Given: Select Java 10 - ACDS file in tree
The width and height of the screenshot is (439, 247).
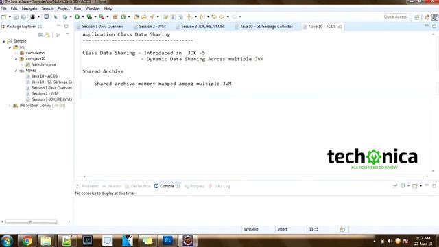Looking at the screenshot, I should coord(45,76).
